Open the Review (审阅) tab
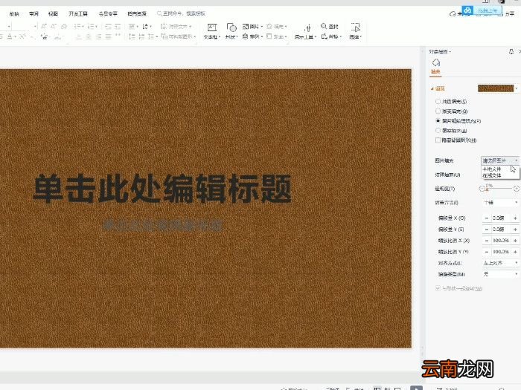Viewport: 521px width, 390px height. pyautogui.click(x=33, y=14)
